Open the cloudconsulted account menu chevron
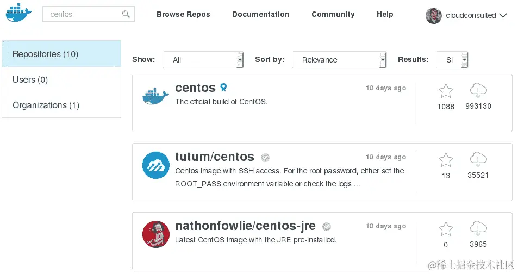This screenshot has height=274, width=518. 503,15
